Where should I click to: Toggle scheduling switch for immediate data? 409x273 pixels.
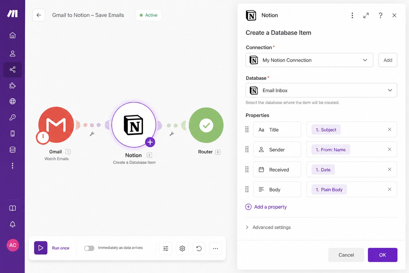point(89,248)
